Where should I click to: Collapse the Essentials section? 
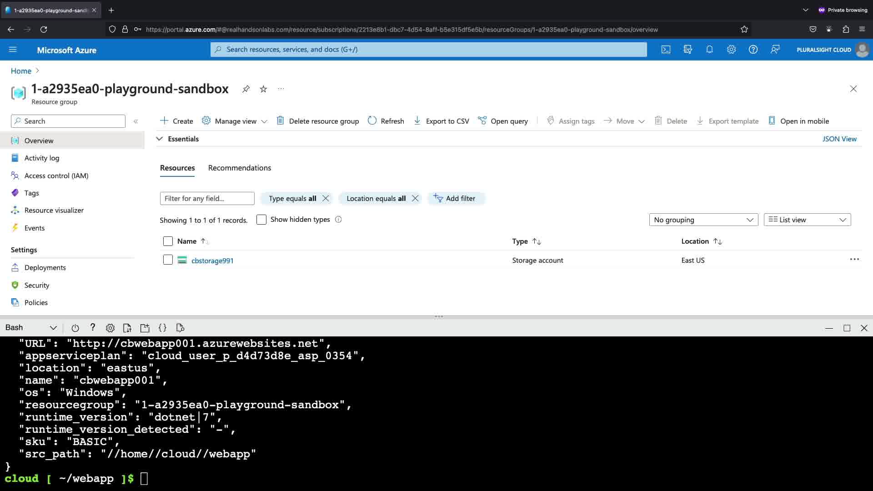pos(160,139)
